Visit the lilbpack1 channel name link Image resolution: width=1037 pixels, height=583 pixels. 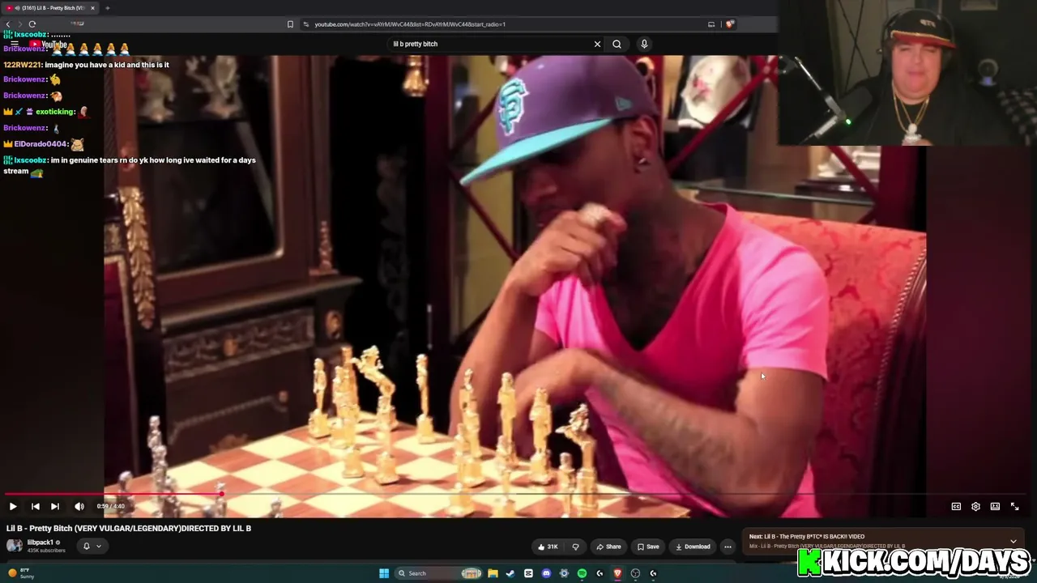coord(41,543)
